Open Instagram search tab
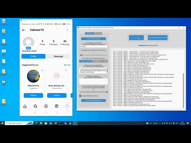 point(36,106)
